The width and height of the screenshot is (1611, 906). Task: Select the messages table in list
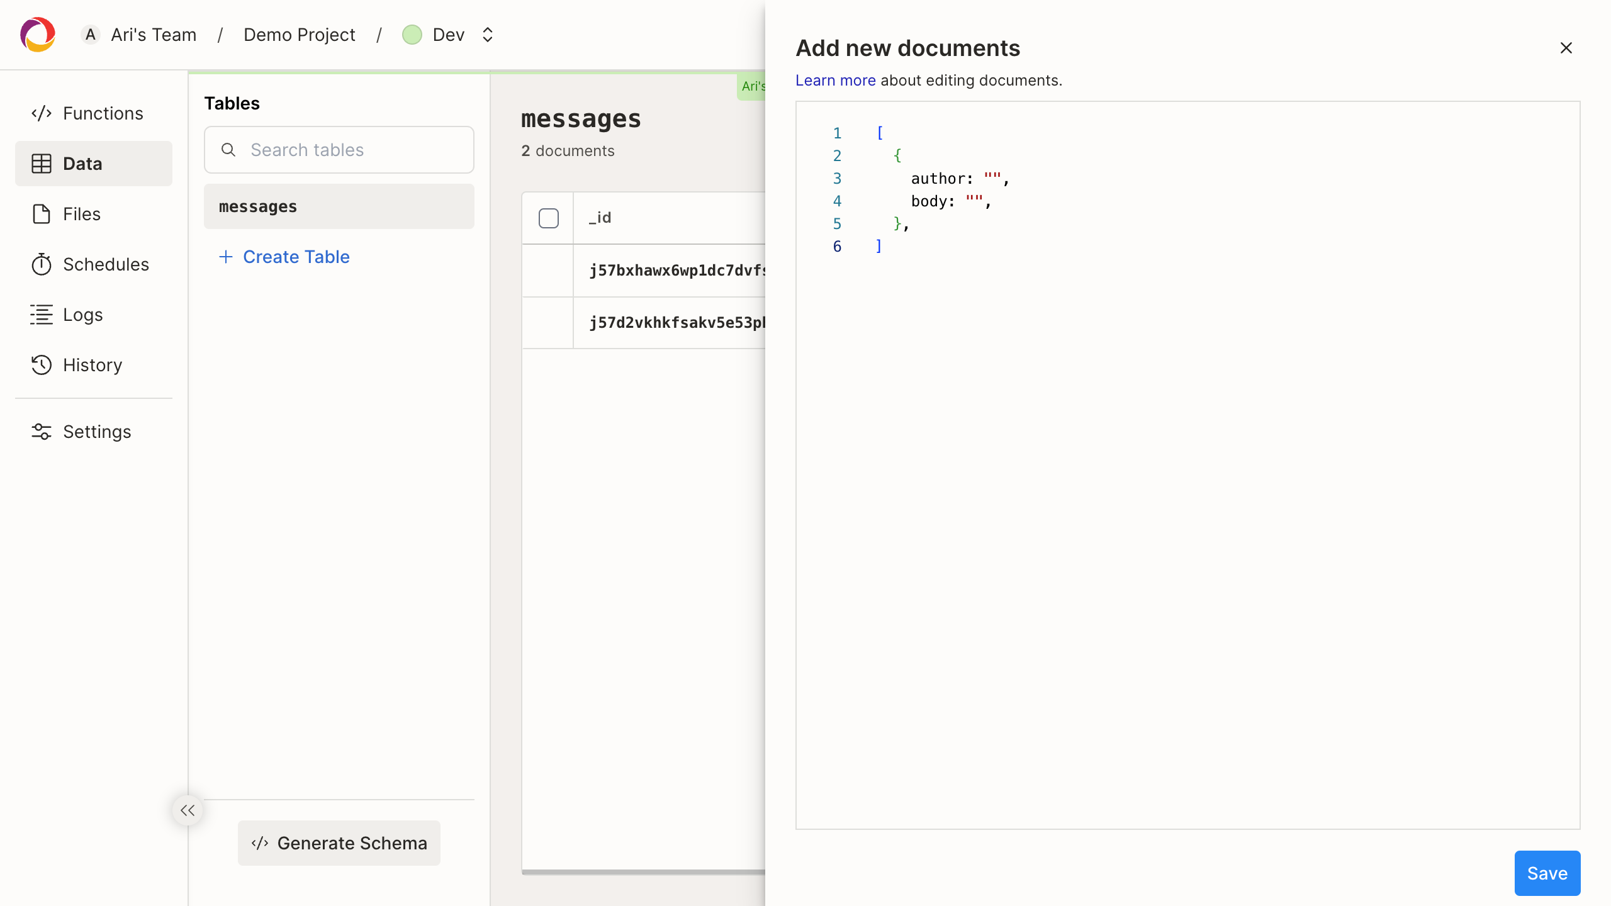pyautogui.click(x=339, y=206)
